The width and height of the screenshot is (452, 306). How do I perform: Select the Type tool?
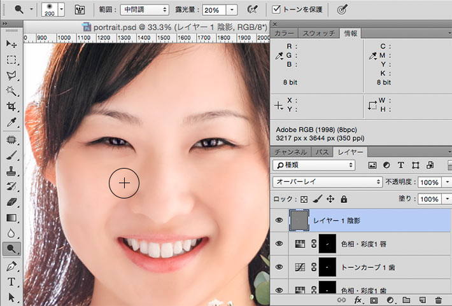pyautogui.click(x=11, y=281)
